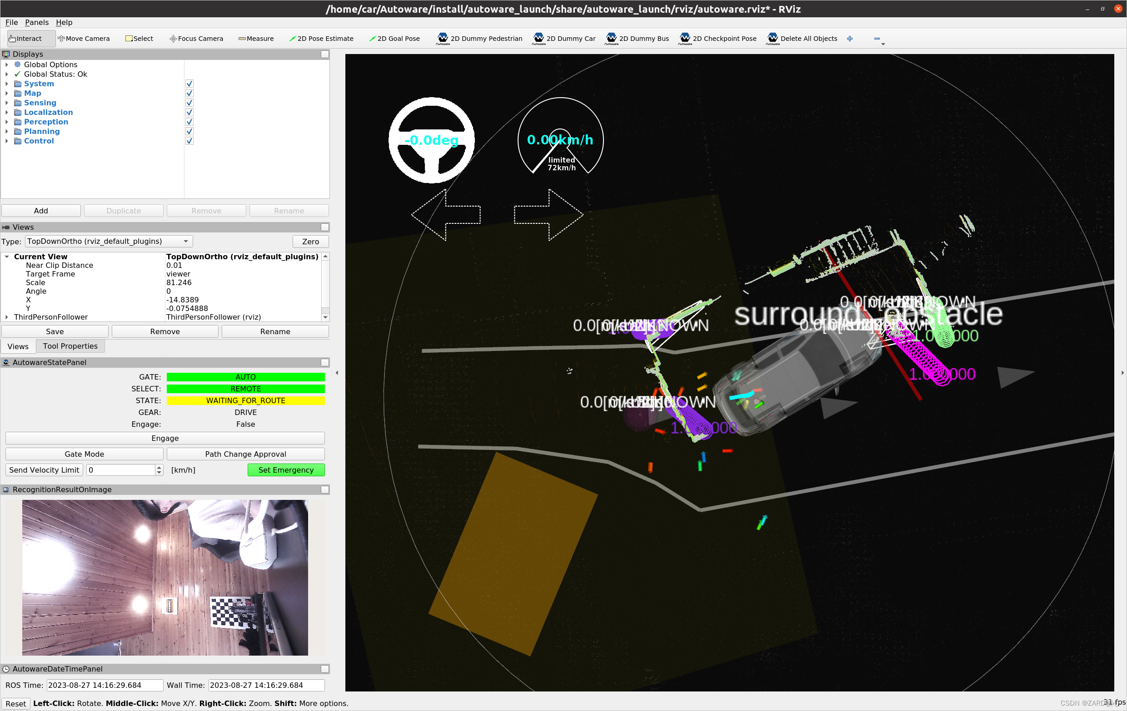This screenshot has width=1127, height=711.
Task: Toggle the Sensing display checkbox
Action: pos(189,103)
